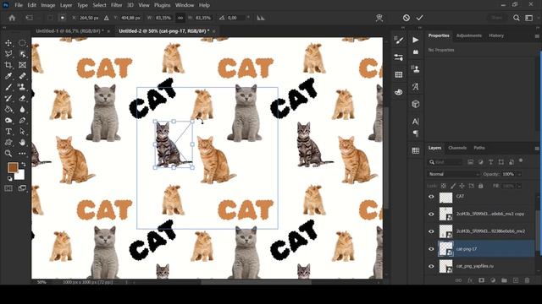Select the Eraser tool
This screenshot has height=304, width=542.
tap(22, 98)
